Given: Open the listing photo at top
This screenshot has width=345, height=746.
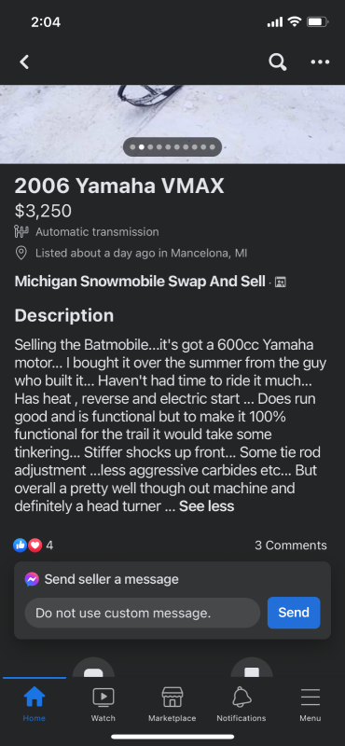Looking at the screenshot, I should pos(172,124).
